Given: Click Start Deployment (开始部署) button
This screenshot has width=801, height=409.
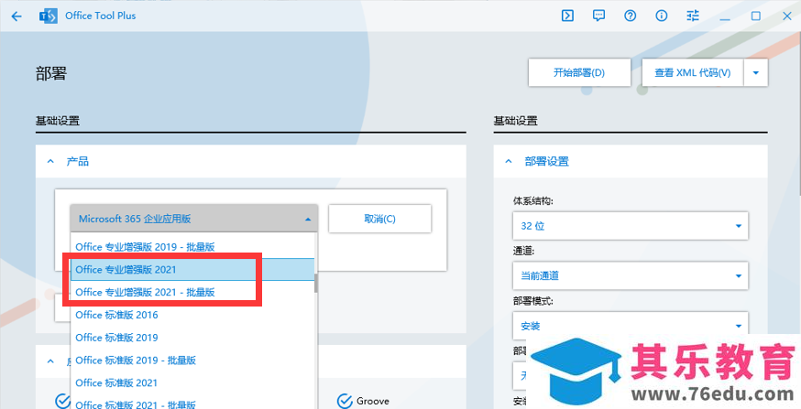Looking at the screenshot, I should 579,72.
